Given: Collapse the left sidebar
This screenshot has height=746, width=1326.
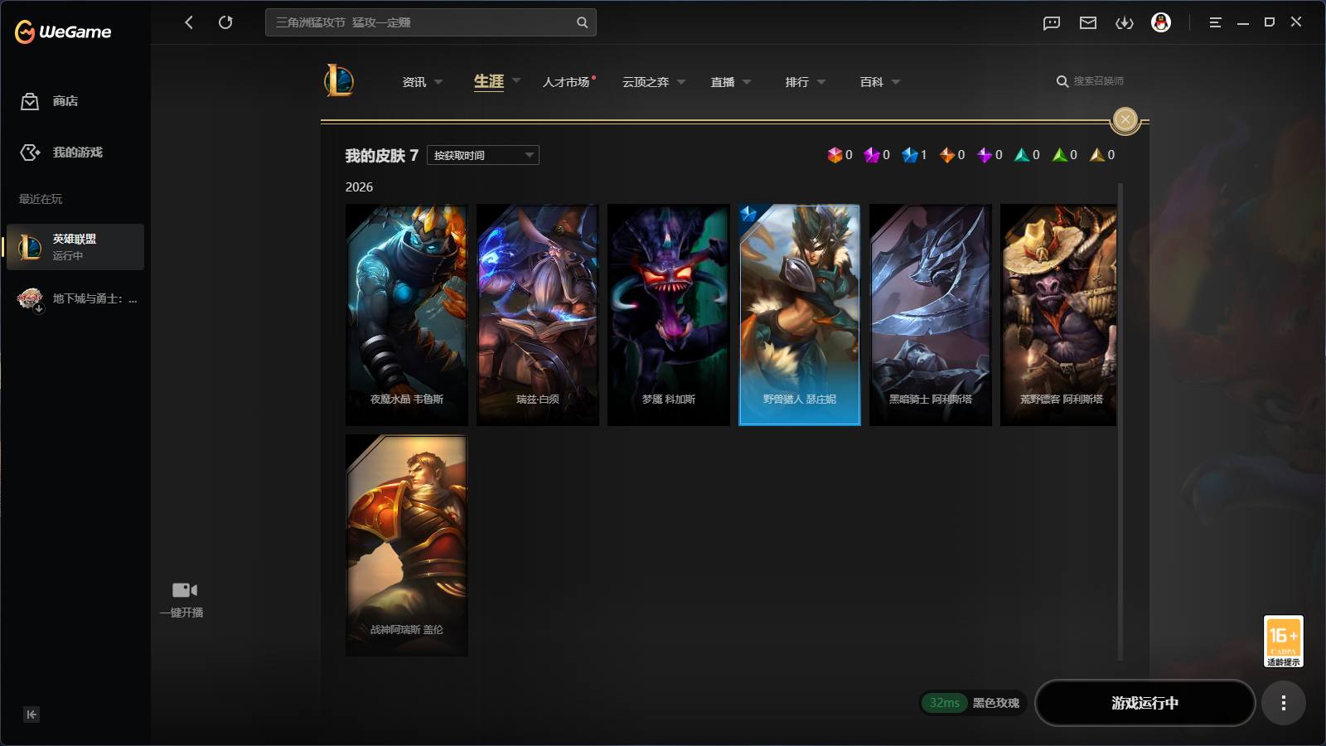Looking at the screenshot, I should pyautogui.click(x=31, y=715).
